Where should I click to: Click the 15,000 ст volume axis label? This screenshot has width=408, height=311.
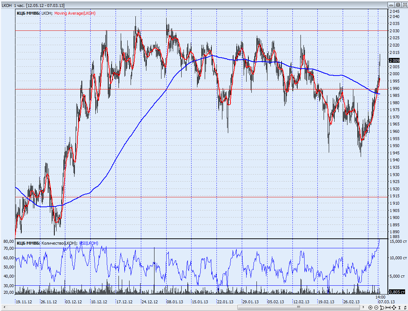tap(398, 241)
